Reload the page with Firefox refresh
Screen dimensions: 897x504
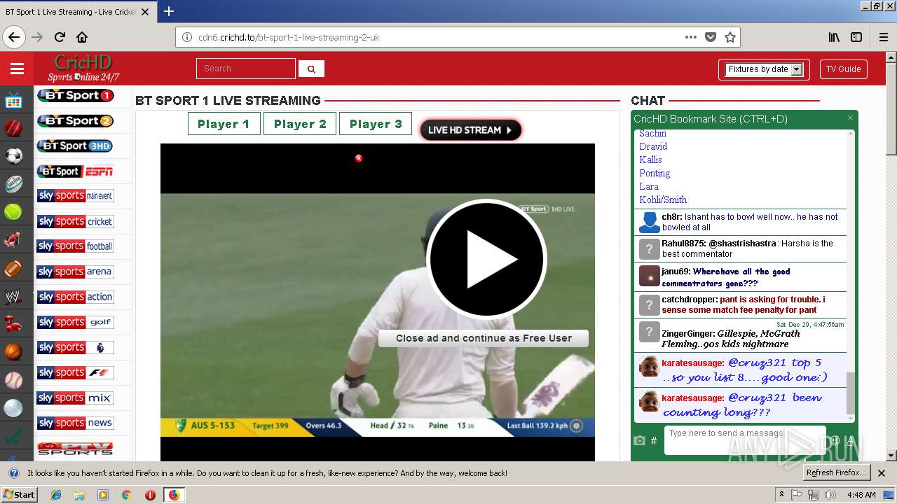[60, 37]
